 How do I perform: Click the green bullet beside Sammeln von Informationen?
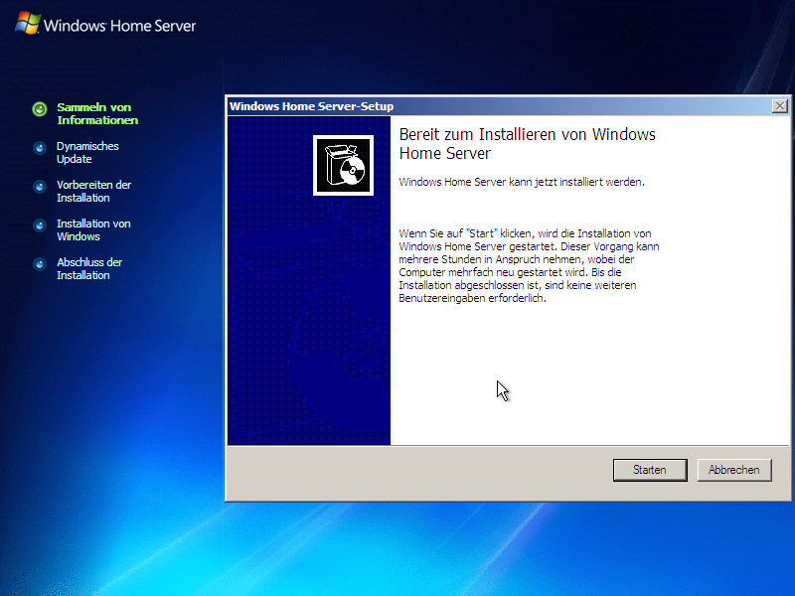click(39, 109)
